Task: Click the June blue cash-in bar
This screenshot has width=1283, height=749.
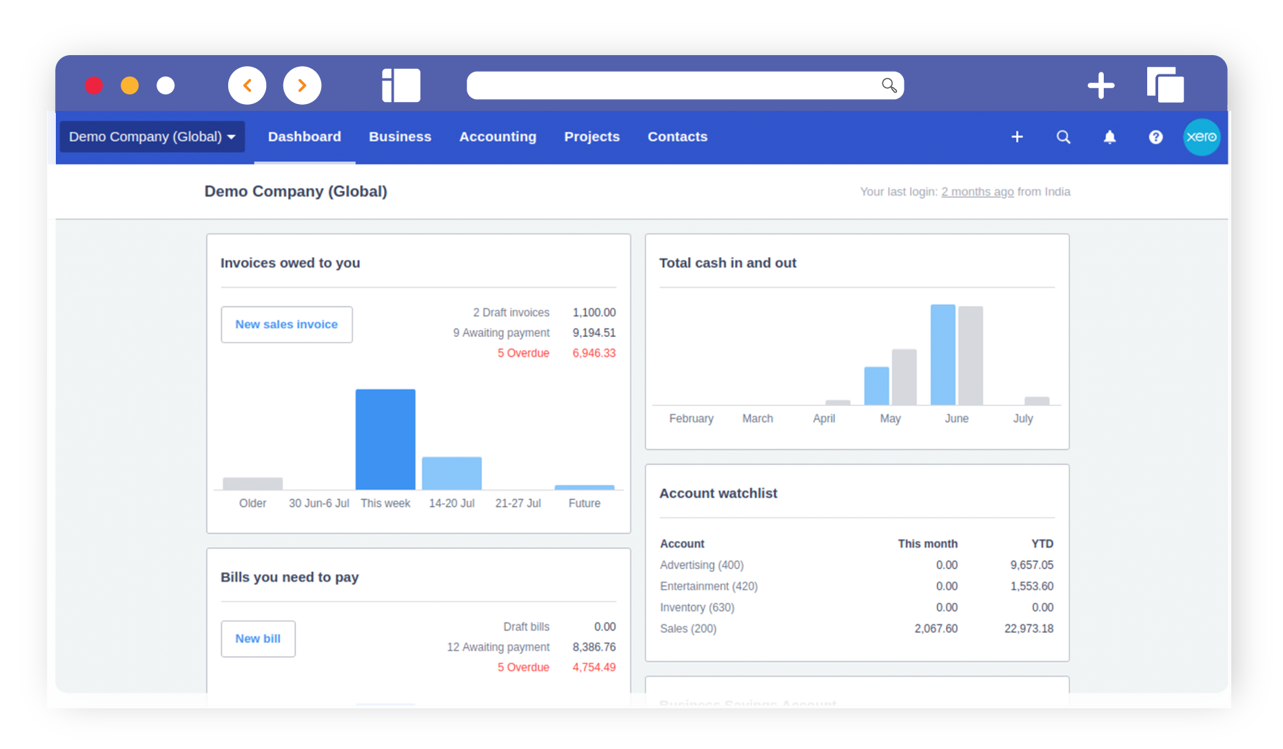Action: (942, 355)
